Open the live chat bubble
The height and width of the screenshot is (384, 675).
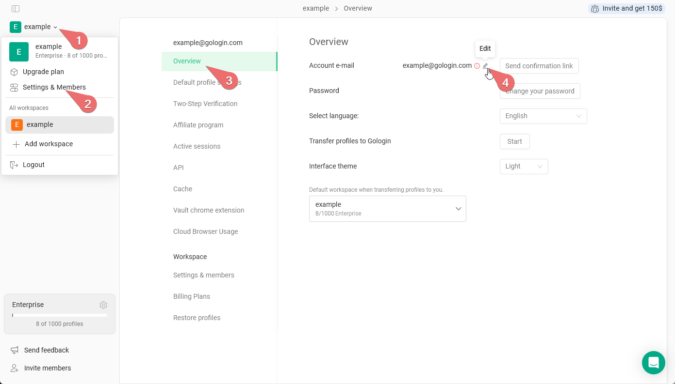coord(653,362)
